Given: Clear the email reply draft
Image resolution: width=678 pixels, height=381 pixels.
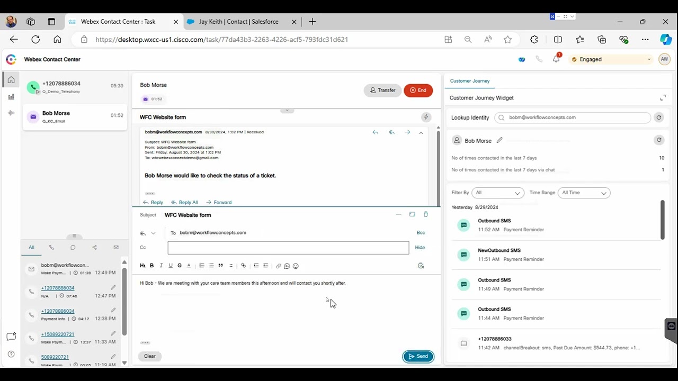Looking at the screenshot, I should (150, 356).
